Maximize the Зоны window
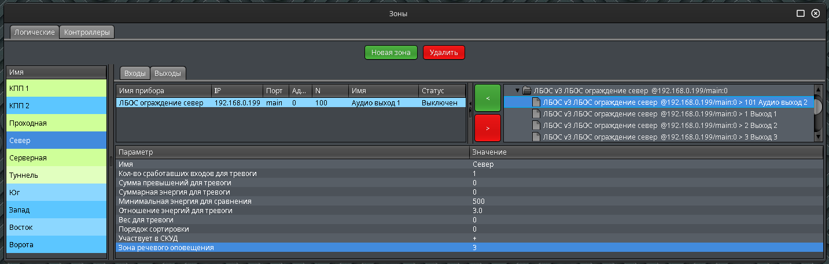 click(x=801, y=13)
